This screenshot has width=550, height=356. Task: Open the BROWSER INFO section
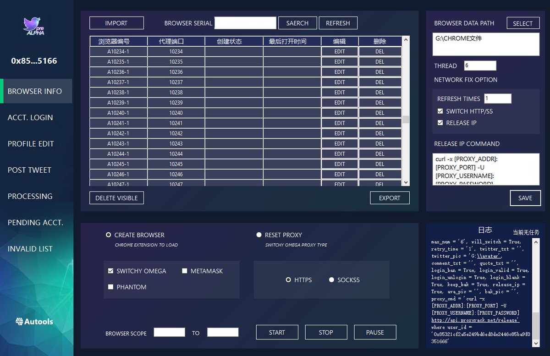36,91
